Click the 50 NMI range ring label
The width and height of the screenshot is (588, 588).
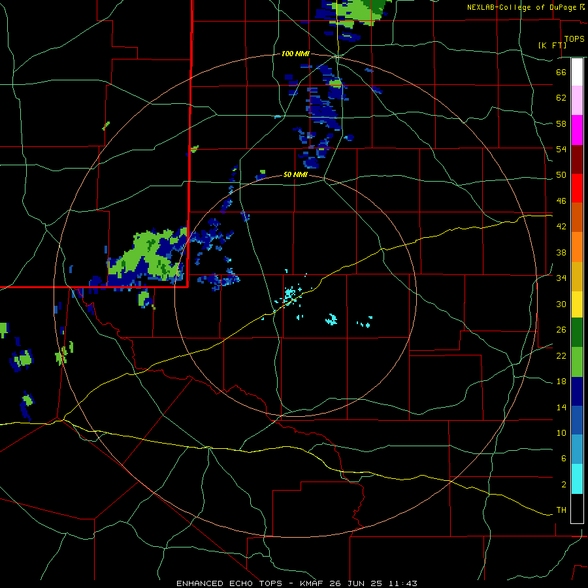[x=295, y=174]
